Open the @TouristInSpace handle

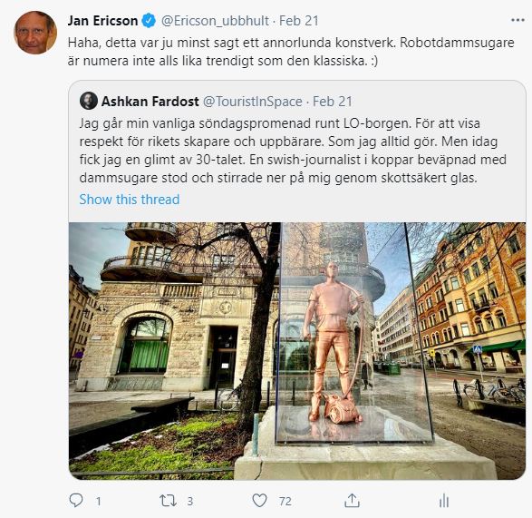pos(253,102)
